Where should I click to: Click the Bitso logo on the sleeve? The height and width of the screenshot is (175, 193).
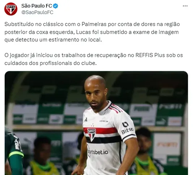[127, 128]
